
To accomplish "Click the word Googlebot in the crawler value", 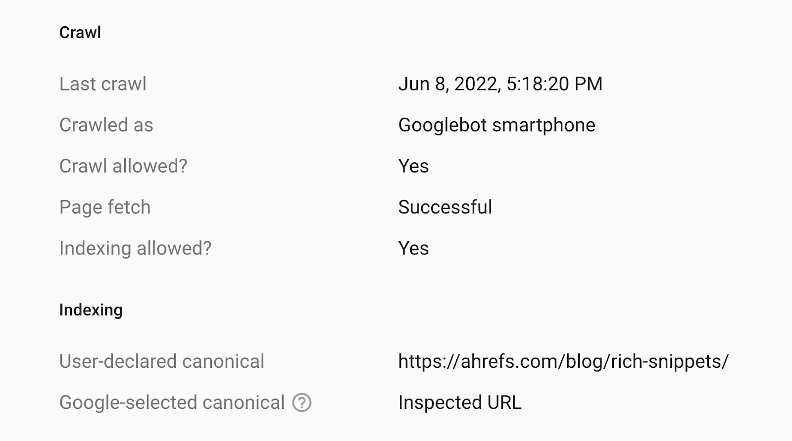I will click(x=443, y=125).
